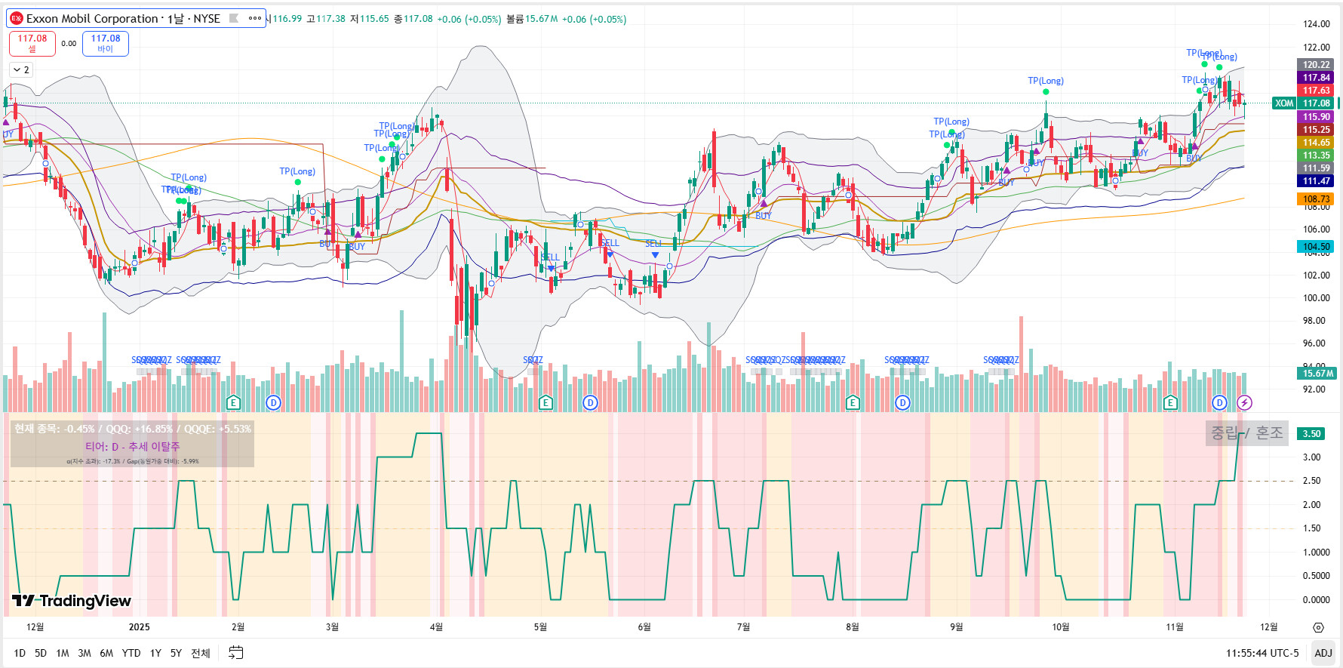Click the red 117.63 price axis label

click(x=1316, y=91)
